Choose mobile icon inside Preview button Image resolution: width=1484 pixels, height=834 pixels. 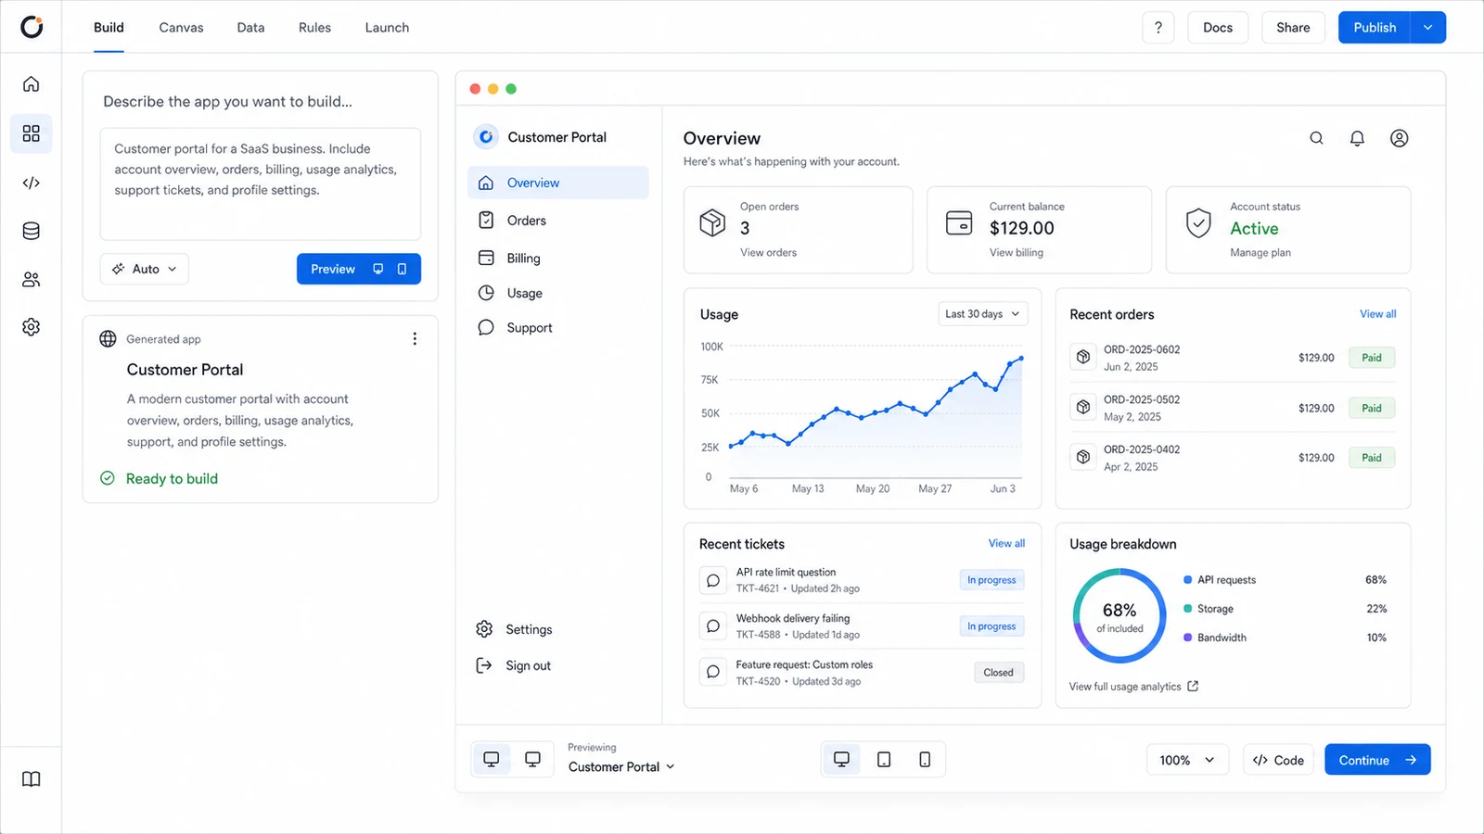point(402,270)
